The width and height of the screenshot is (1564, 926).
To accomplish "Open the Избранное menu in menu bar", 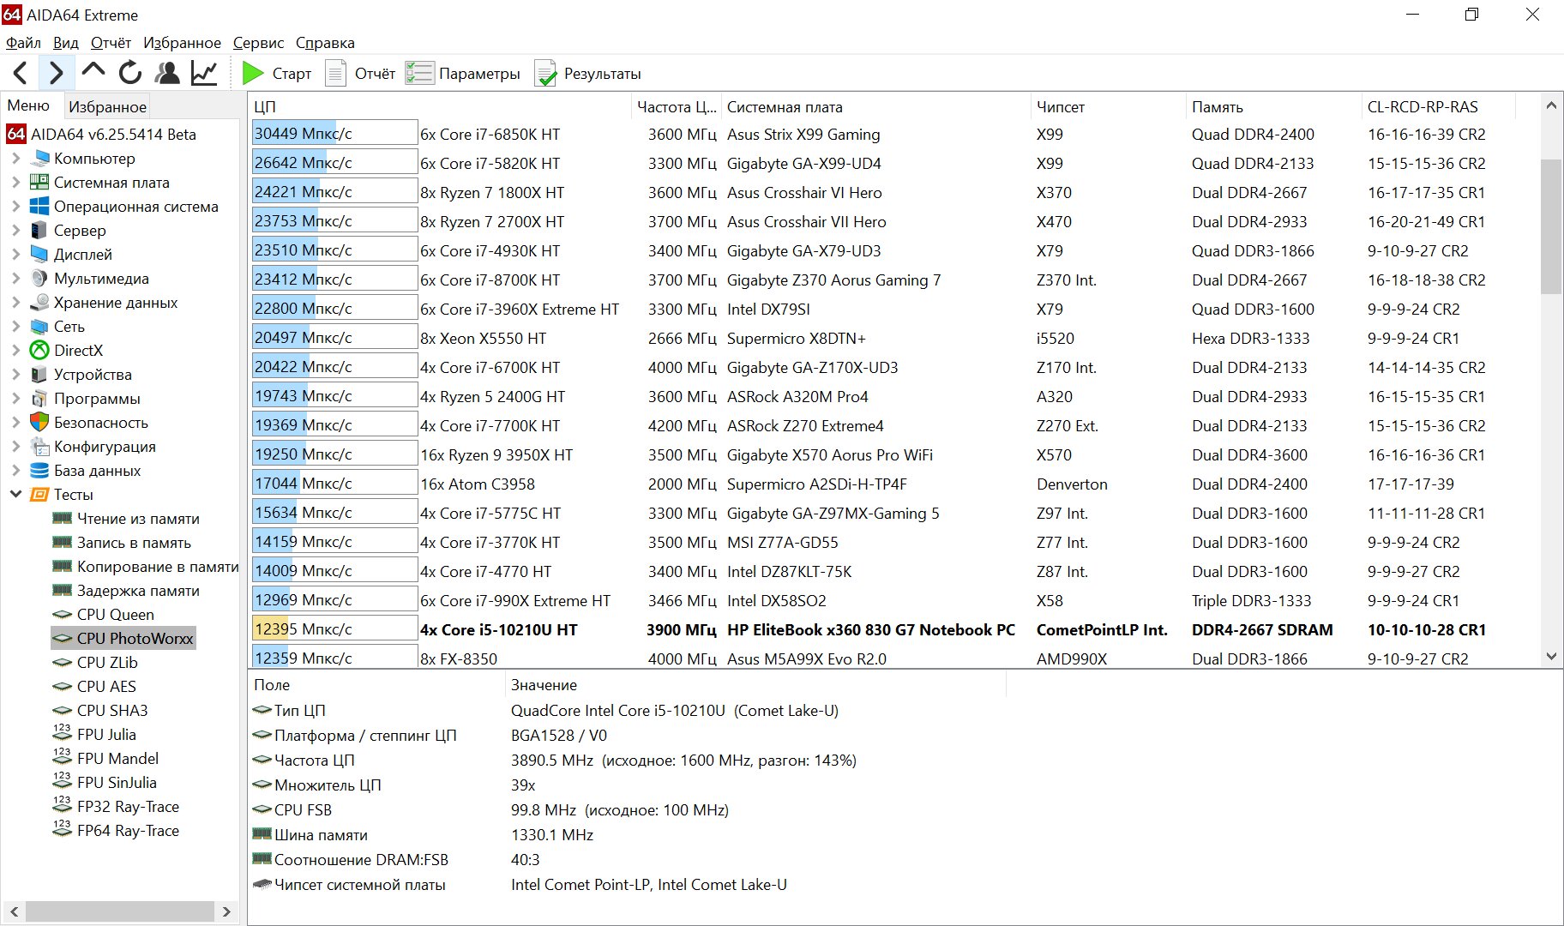I will (182, 43).
